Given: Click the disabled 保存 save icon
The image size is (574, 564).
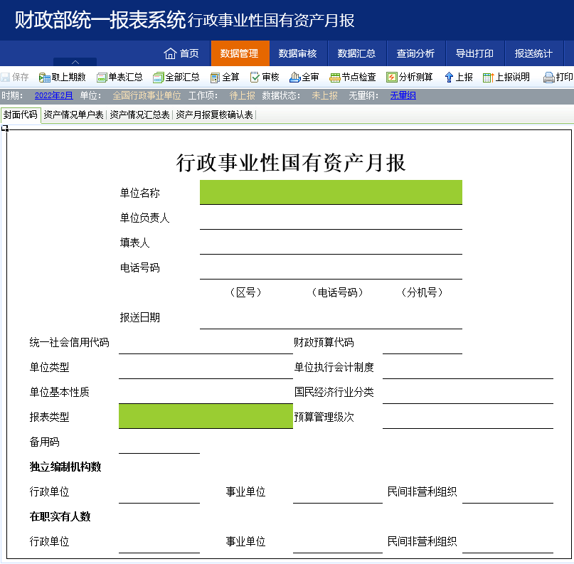Looking at the screenshot, I should coord(5,78).
